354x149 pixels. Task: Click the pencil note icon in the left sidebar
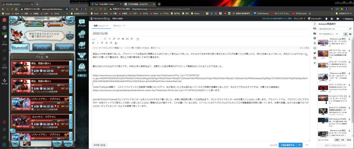point(4,58)
